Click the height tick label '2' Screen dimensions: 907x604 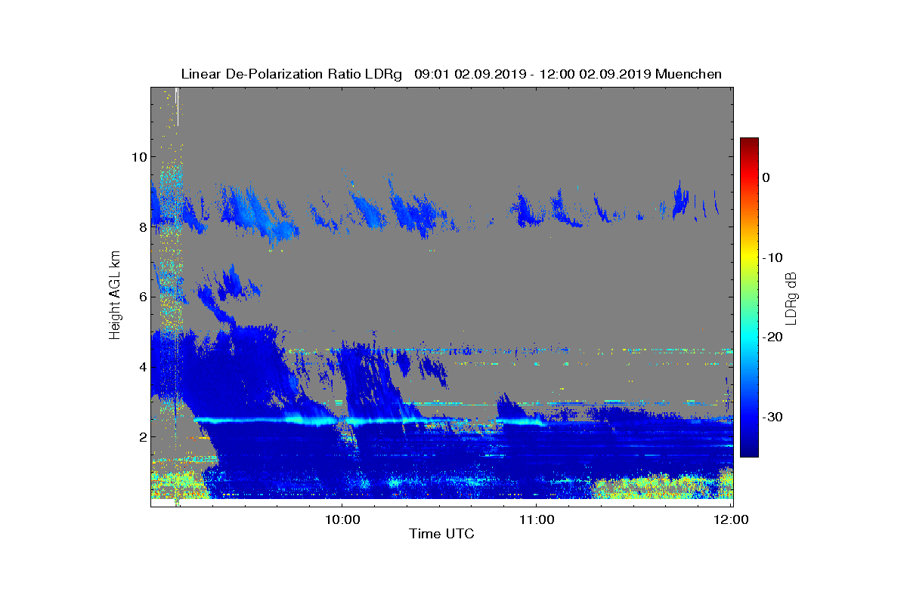141,436
